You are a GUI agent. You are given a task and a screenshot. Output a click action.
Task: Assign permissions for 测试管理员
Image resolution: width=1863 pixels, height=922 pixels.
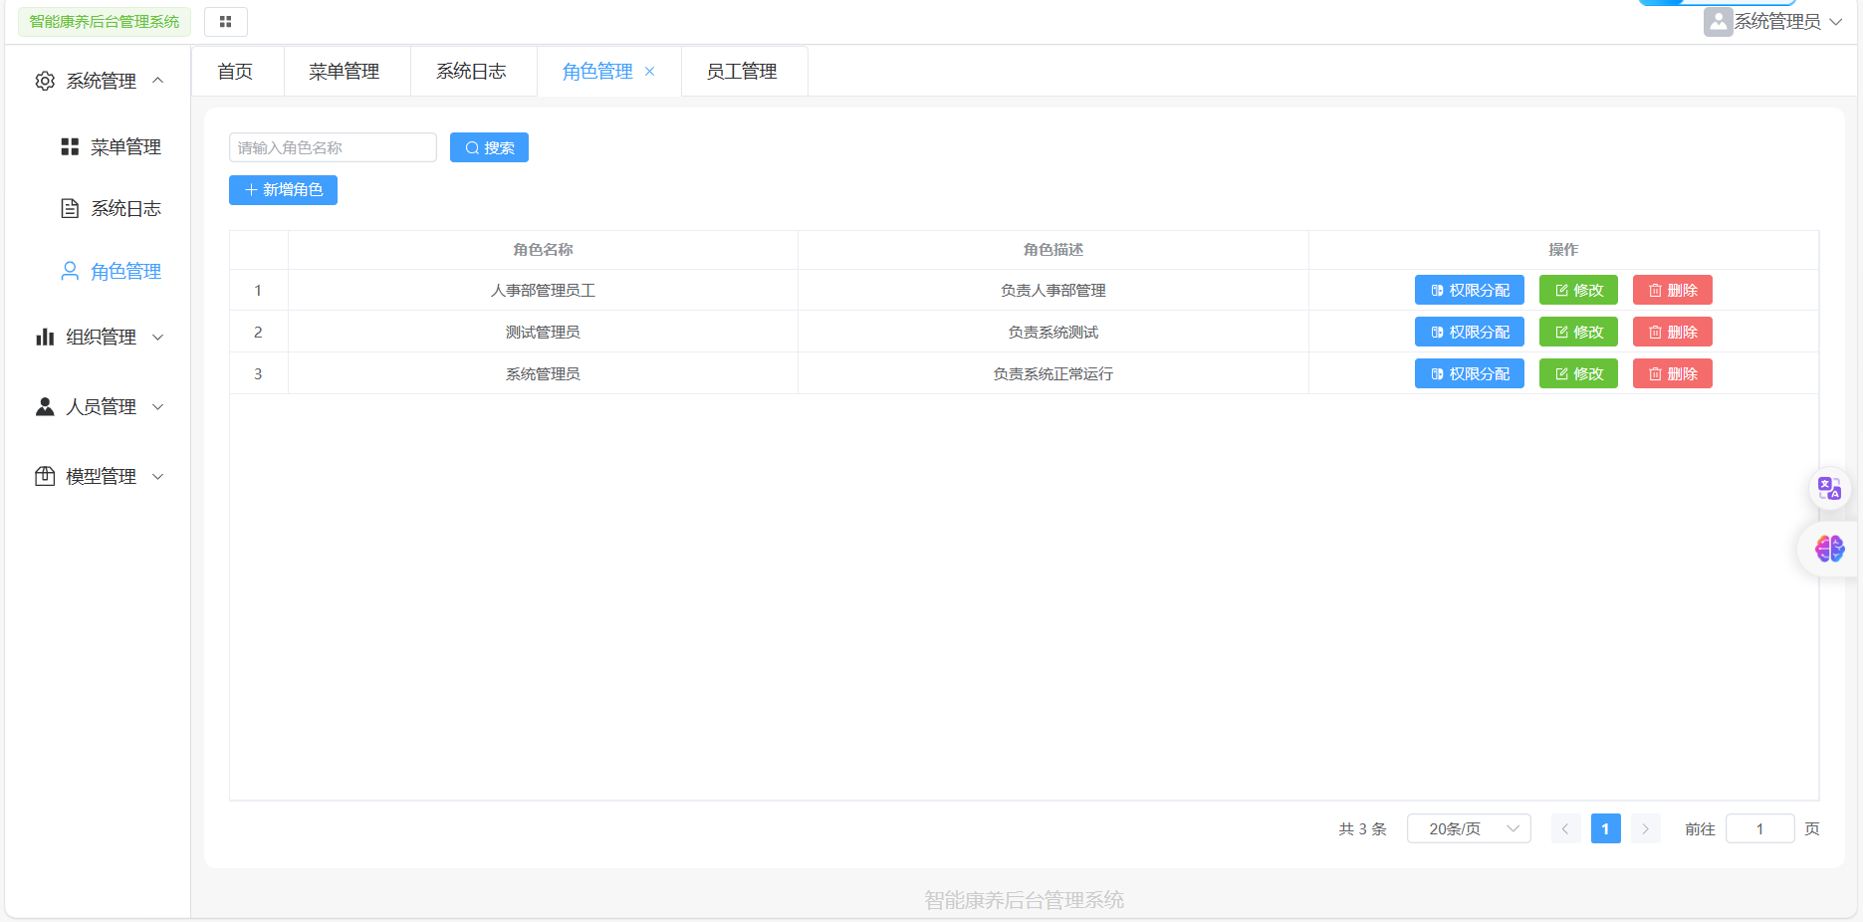(1469, 332)
